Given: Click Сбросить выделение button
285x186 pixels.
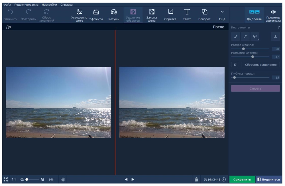Looking at the screenshot, I should 261,65.
